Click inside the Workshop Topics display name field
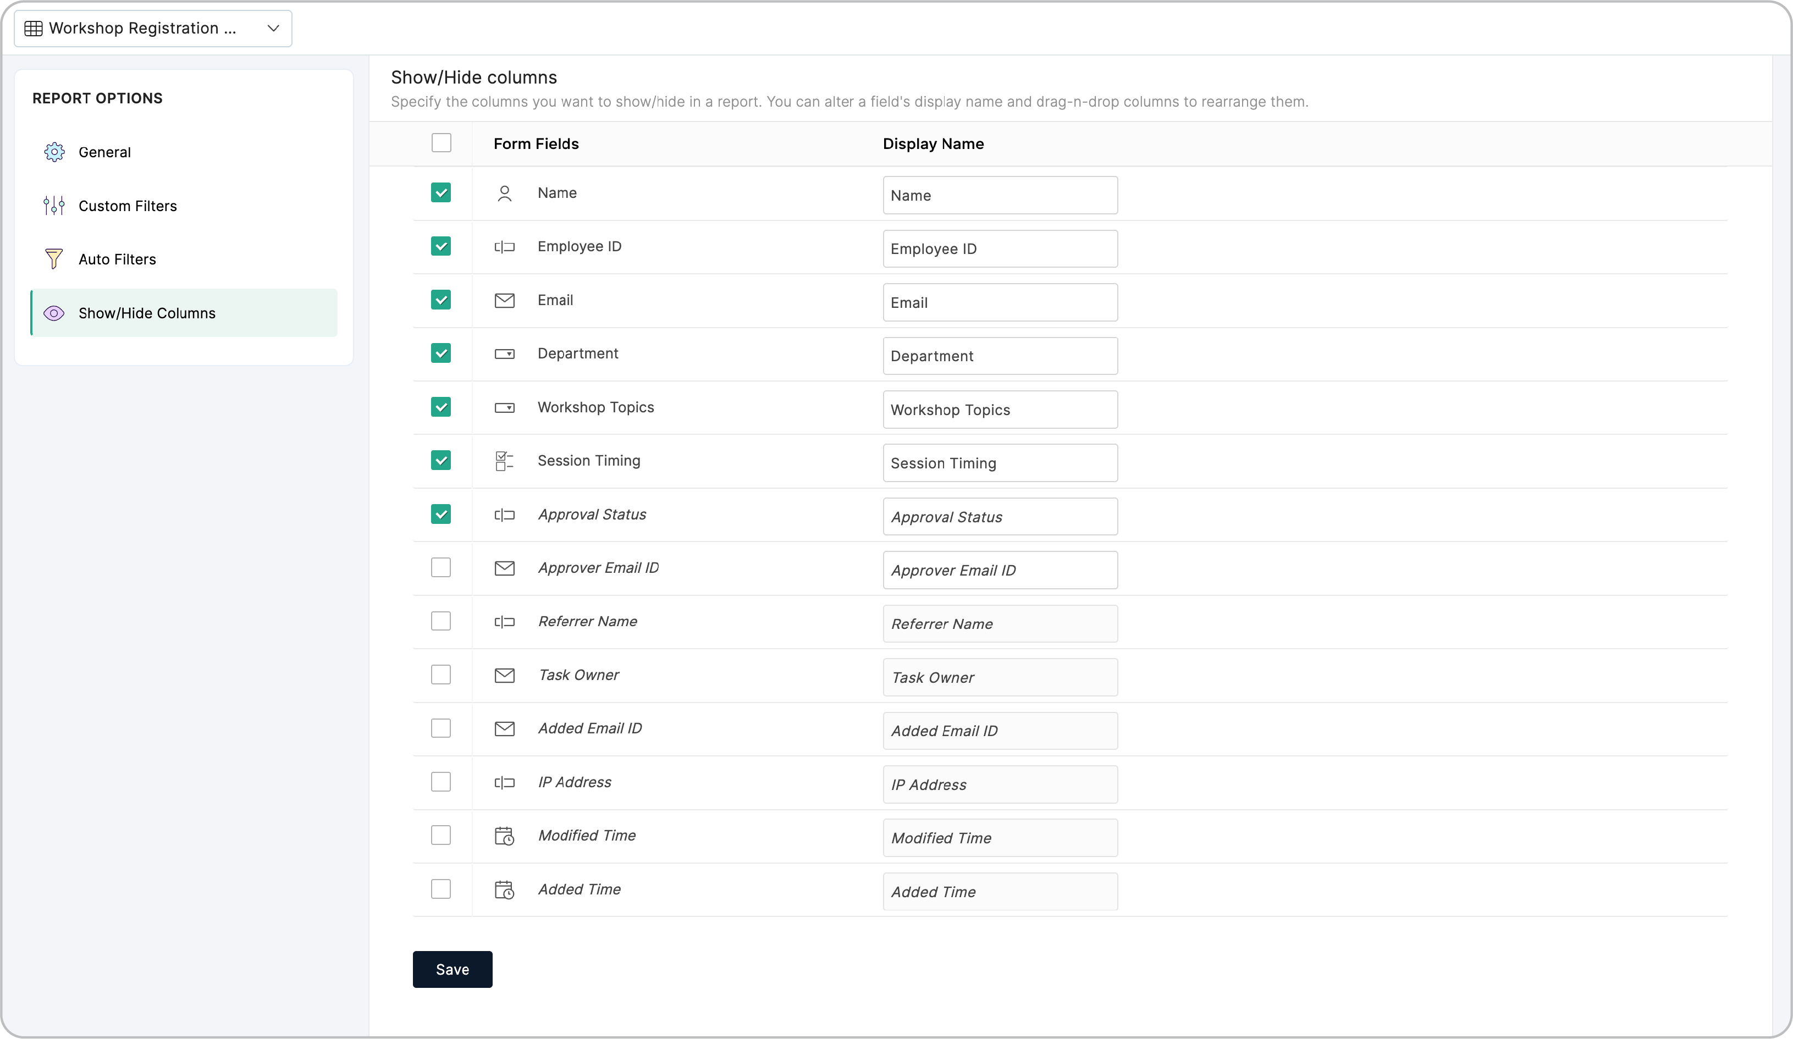 [999, 409]
